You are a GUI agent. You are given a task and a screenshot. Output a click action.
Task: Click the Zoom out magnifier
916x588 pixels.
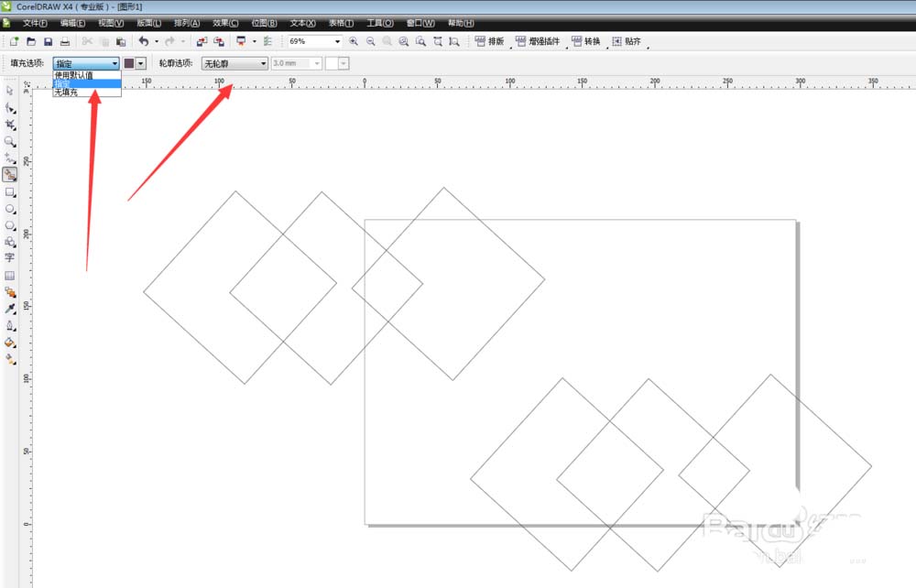pos(370,41)
